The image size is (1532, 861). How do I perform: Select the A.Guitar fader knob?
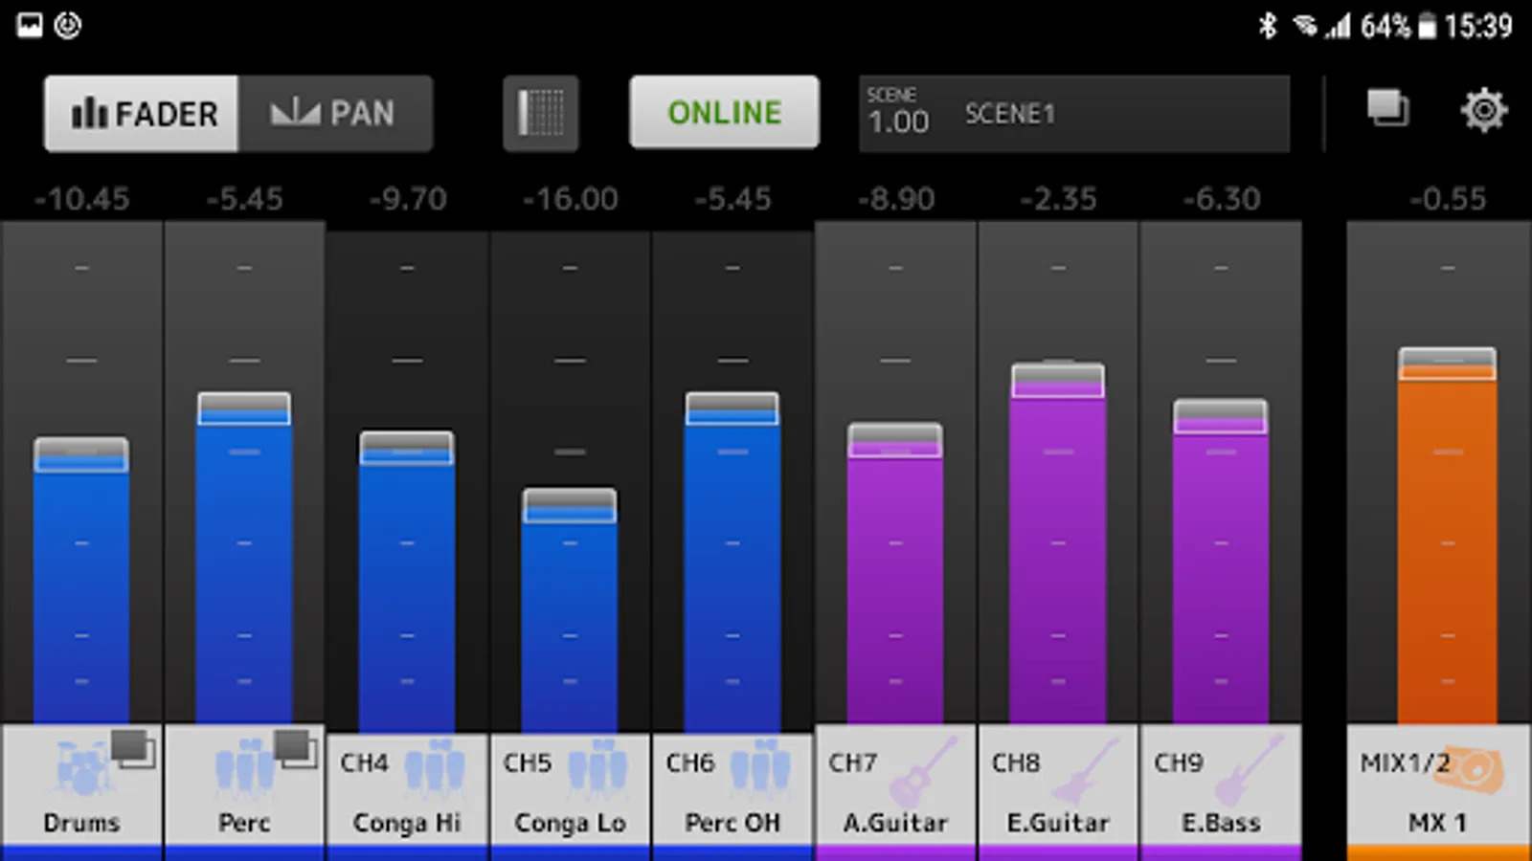(895, 440)
